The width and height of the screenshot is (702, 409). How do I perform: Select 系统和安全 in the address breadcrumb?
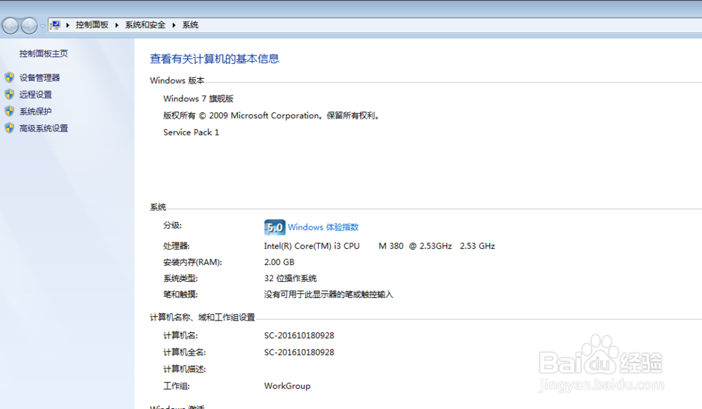(145, 25)
